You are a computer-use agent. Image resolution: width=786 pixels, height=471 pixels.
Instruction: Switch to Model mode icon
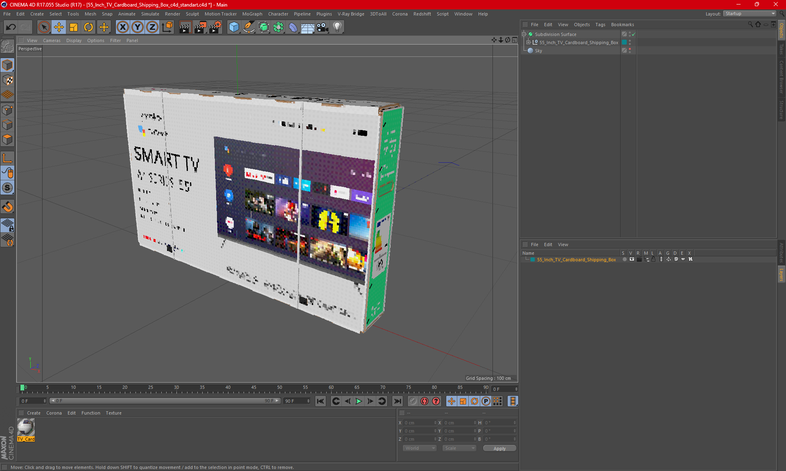point(7,65)
